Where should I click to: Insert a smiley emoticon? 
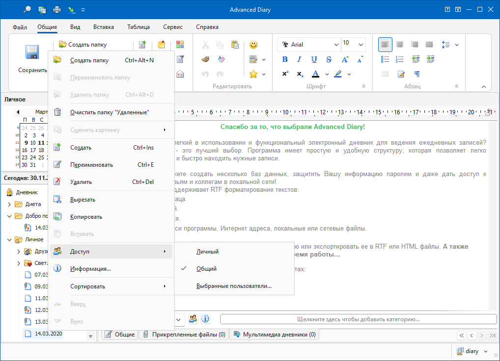(x=253, y=45)
